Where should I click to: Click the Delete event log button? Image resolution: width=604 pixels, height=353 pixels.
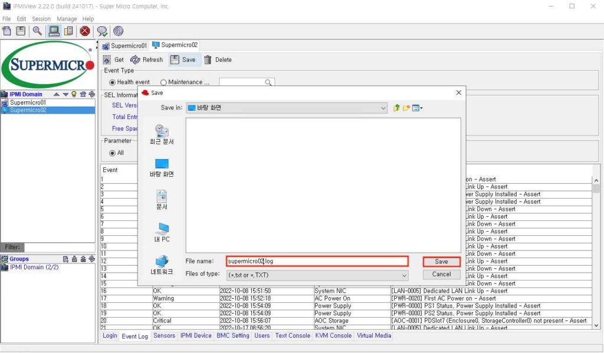[x=218, y=60]
